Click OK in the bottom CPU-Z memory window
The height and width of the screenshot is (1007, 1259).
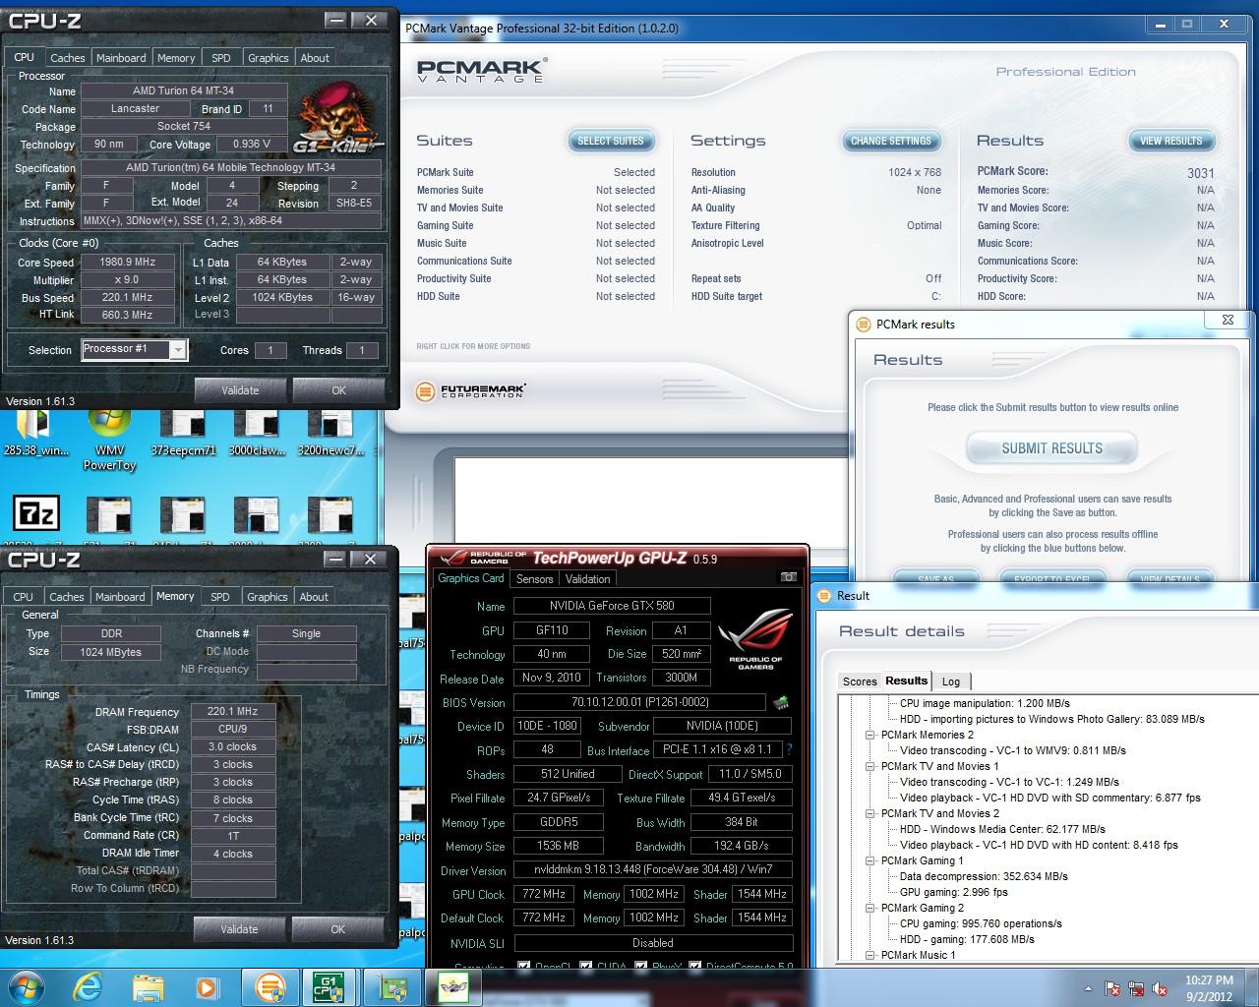coord(338,929)
